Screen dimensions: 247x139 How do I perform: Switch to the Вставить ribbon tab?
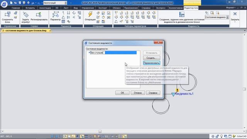tap(30, 8)
